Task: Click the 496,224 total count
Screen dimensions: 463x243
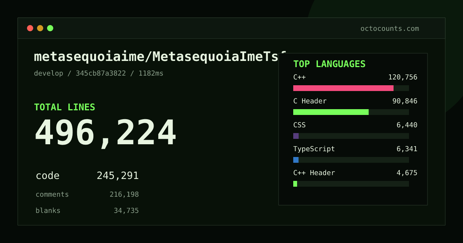Action: [x=105, y=133]
